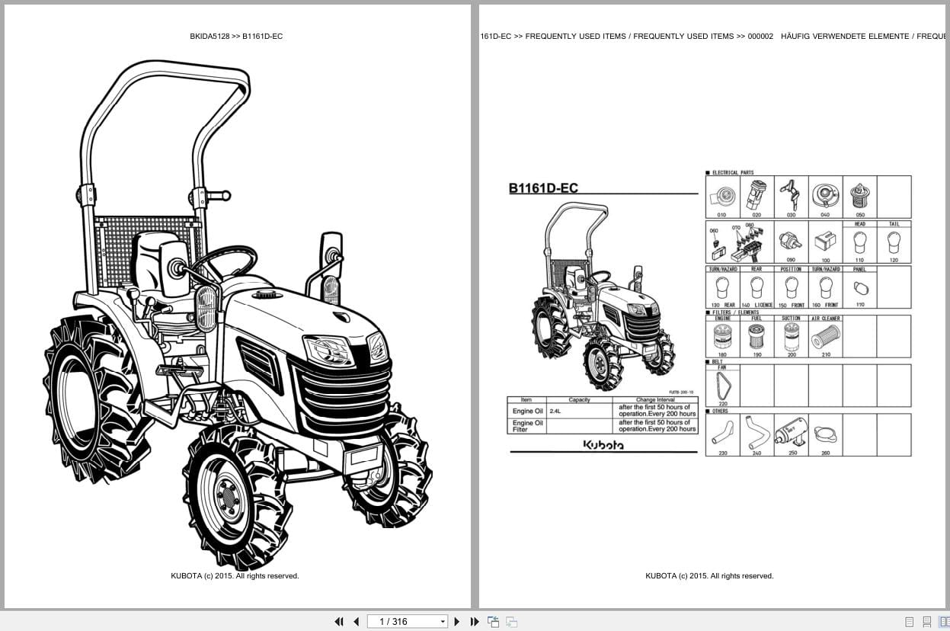The height and width of the screenshot is (631, 950).
Task: Go to the next page
Action: [457, 622]
